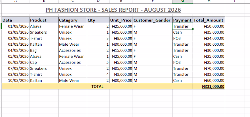The width and height of the screenshot is (250, 117).
Task: Select the Cap product cell
Action: click(44, 62)
